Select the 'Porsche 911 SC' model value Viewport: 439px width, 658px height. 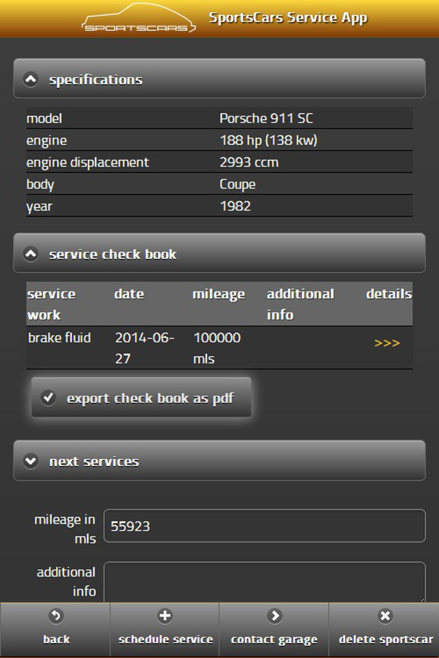266,119
